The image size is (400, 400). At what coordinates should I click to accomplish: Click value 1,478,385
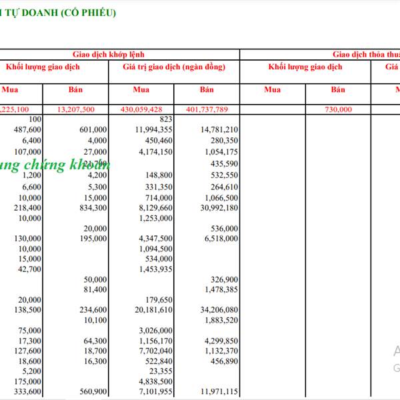point(221,289)
